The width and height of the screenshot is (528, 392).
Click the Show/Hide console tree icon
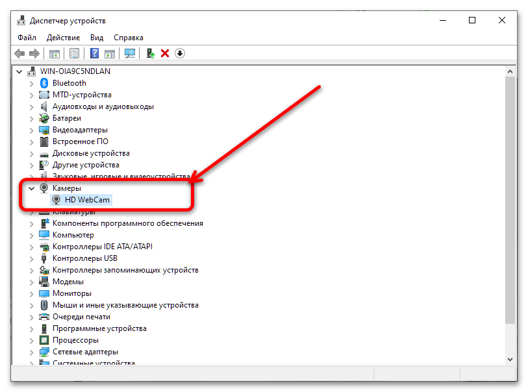(x=55, y=53)
